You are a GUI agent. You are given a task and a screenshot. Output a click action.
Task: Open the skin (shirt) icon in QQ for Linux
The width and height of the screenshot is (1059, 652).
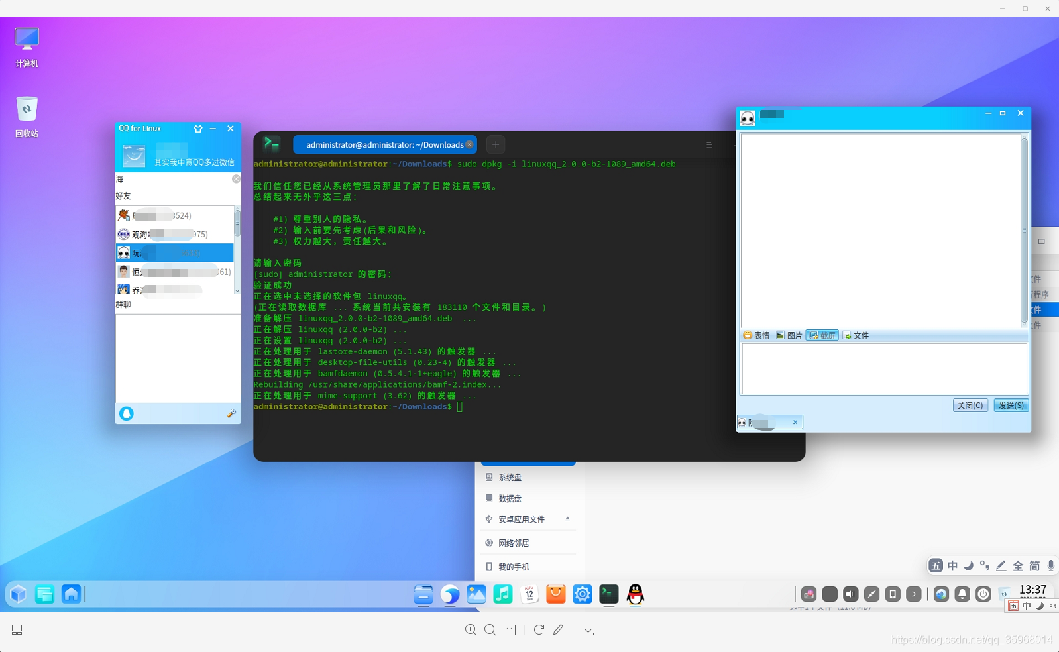point(197,129)
